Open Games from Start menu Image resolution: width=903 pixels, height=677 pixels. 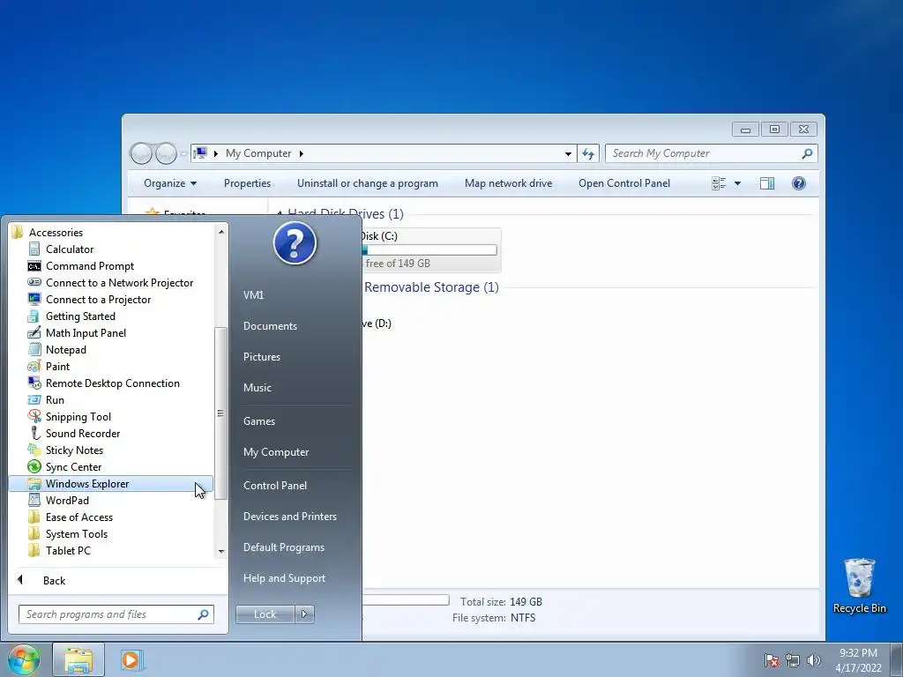(259, 420)
